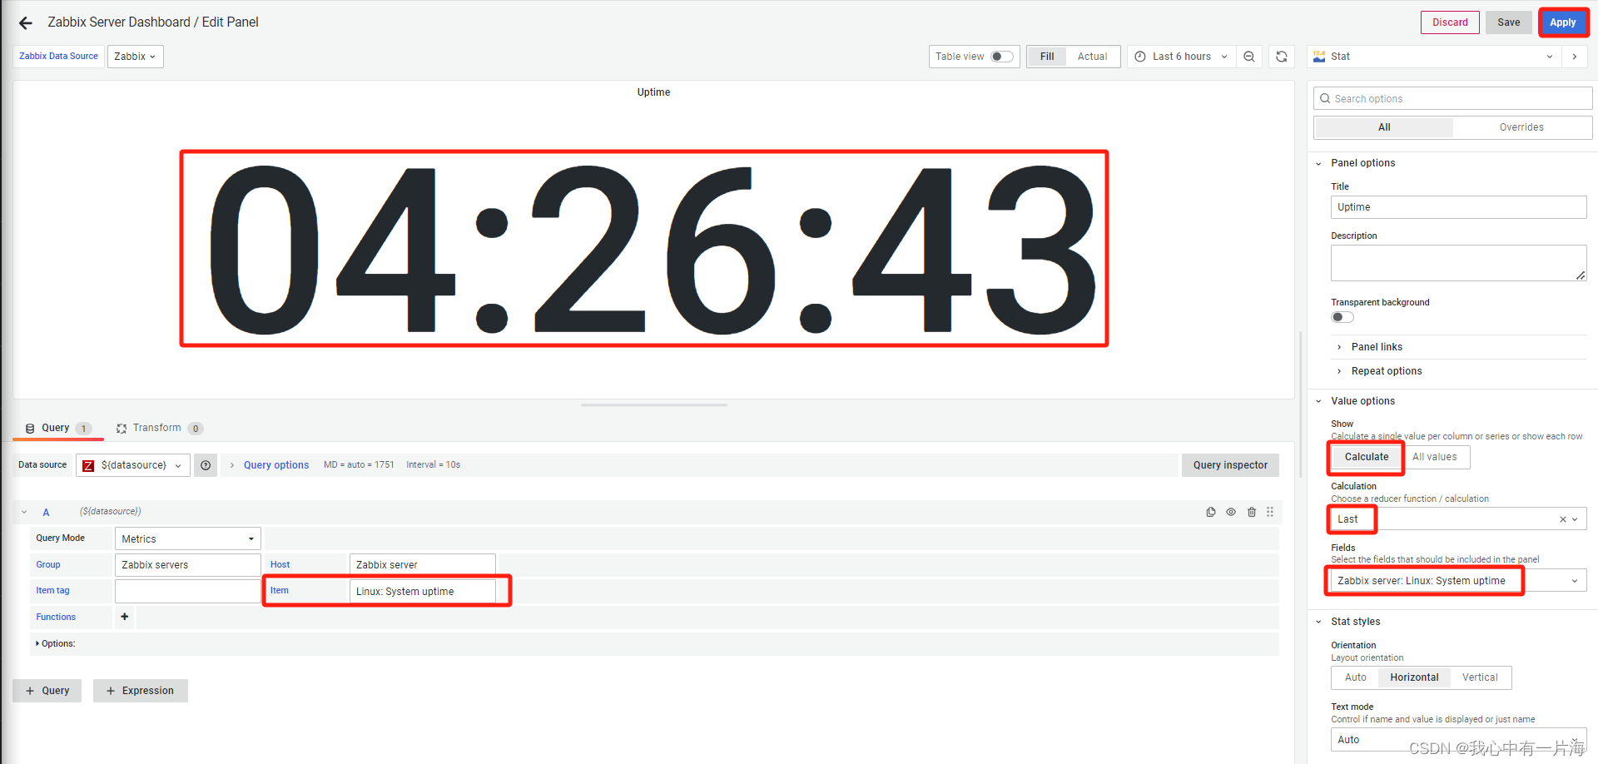Expand the visualization side arrow button
The height and width of the screenshot is (764, 1598).
point(1575,57)
